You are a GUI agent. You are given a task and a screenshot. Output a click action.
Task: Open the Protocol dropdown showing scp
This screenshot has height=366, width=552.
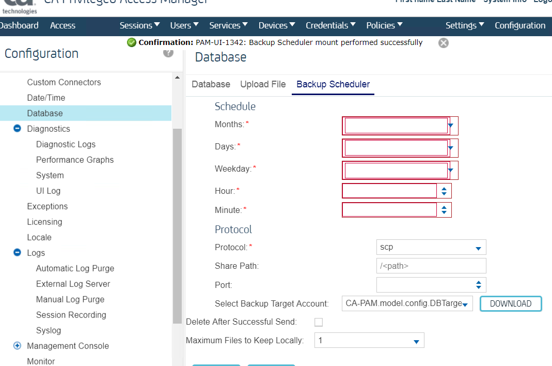[478, 248]
